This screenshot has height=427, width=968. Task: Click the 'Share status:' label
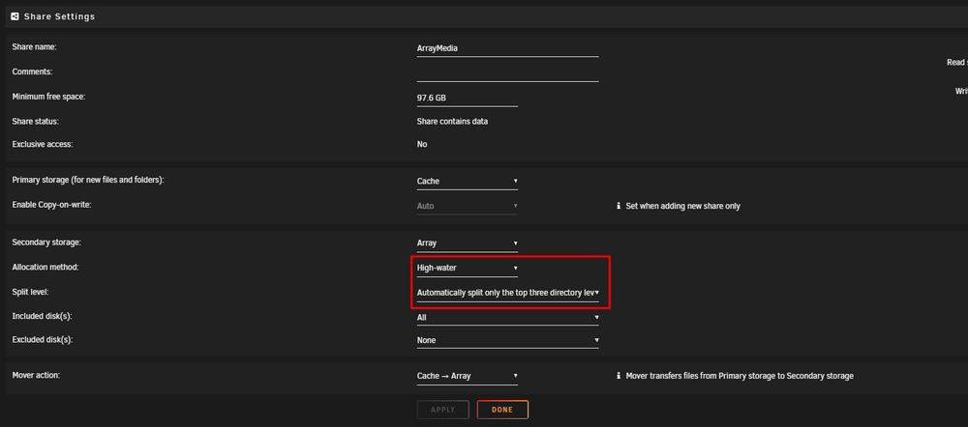[35, 122]
